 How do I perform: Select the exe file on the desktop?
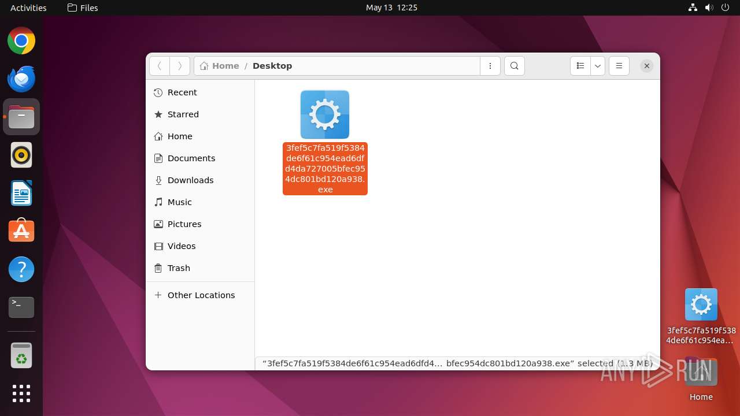pos(701,317)
